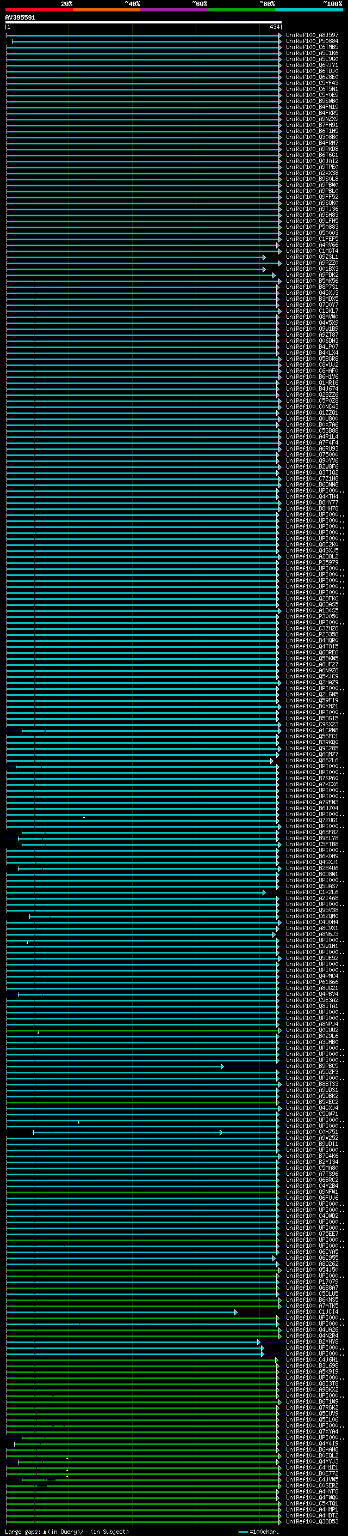Image resolution: width=348 pixels, height=1536 pixels.
Task: Select the label UniRef100_A6RU93
Action: click(312, 448)
